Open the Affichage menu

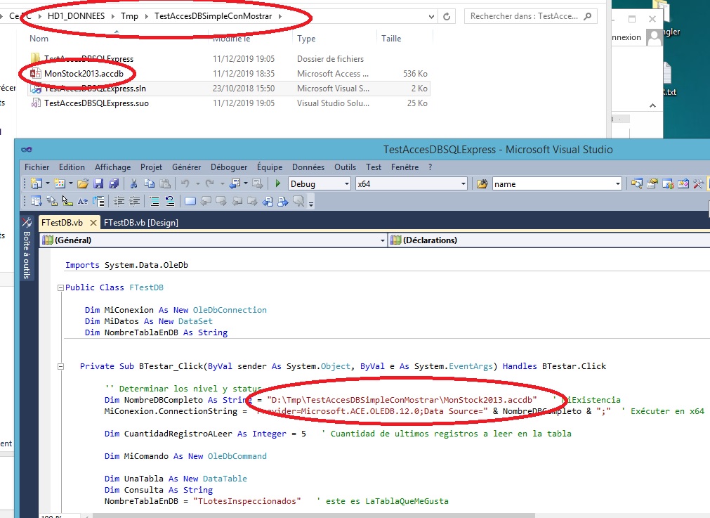point(113,167)
